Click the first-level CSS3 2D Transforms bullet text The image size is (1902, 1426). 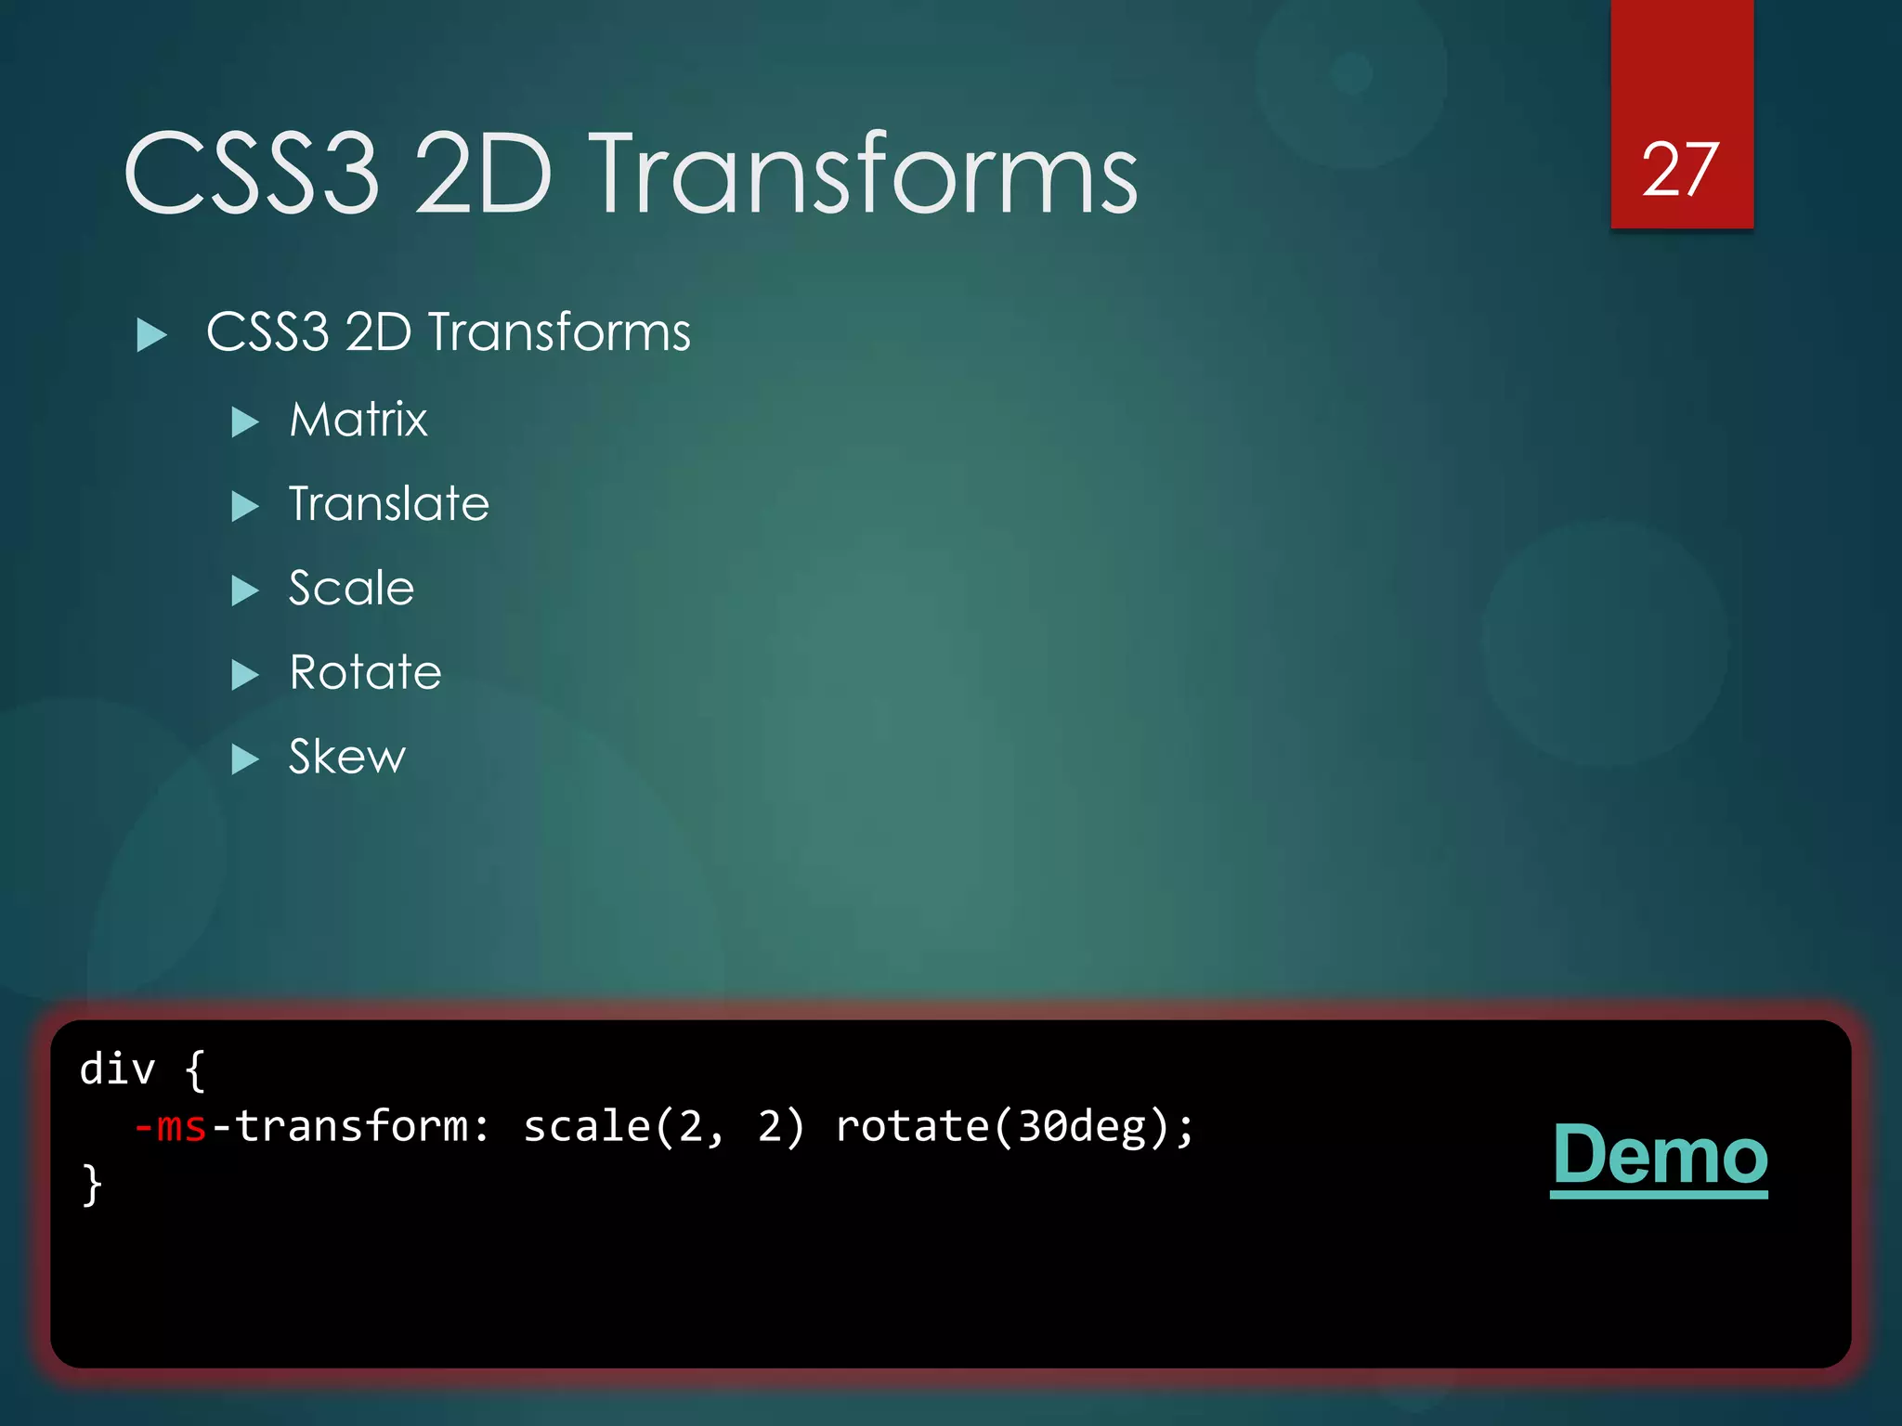pos(448,331)
